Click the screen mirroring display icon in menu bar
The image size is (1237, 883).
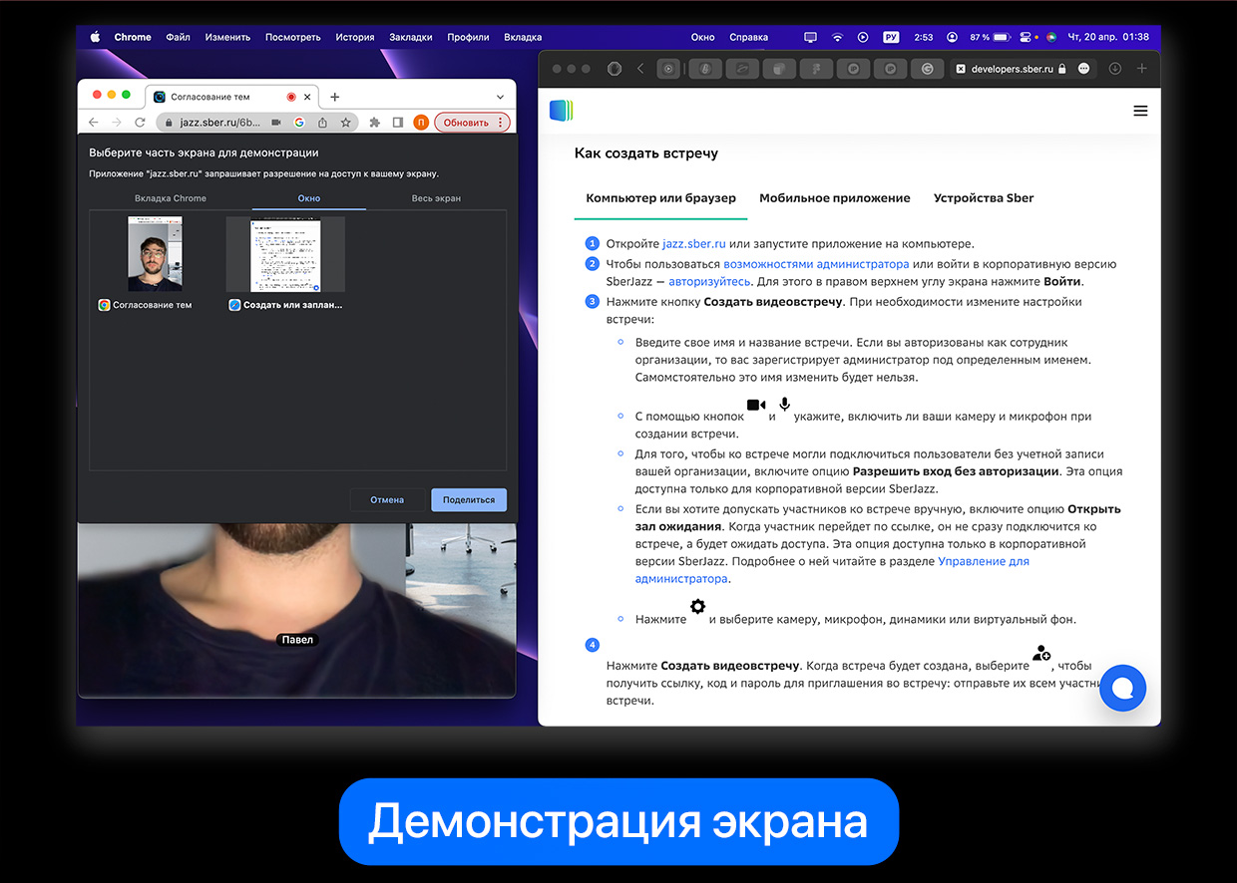tap(810, 37)
